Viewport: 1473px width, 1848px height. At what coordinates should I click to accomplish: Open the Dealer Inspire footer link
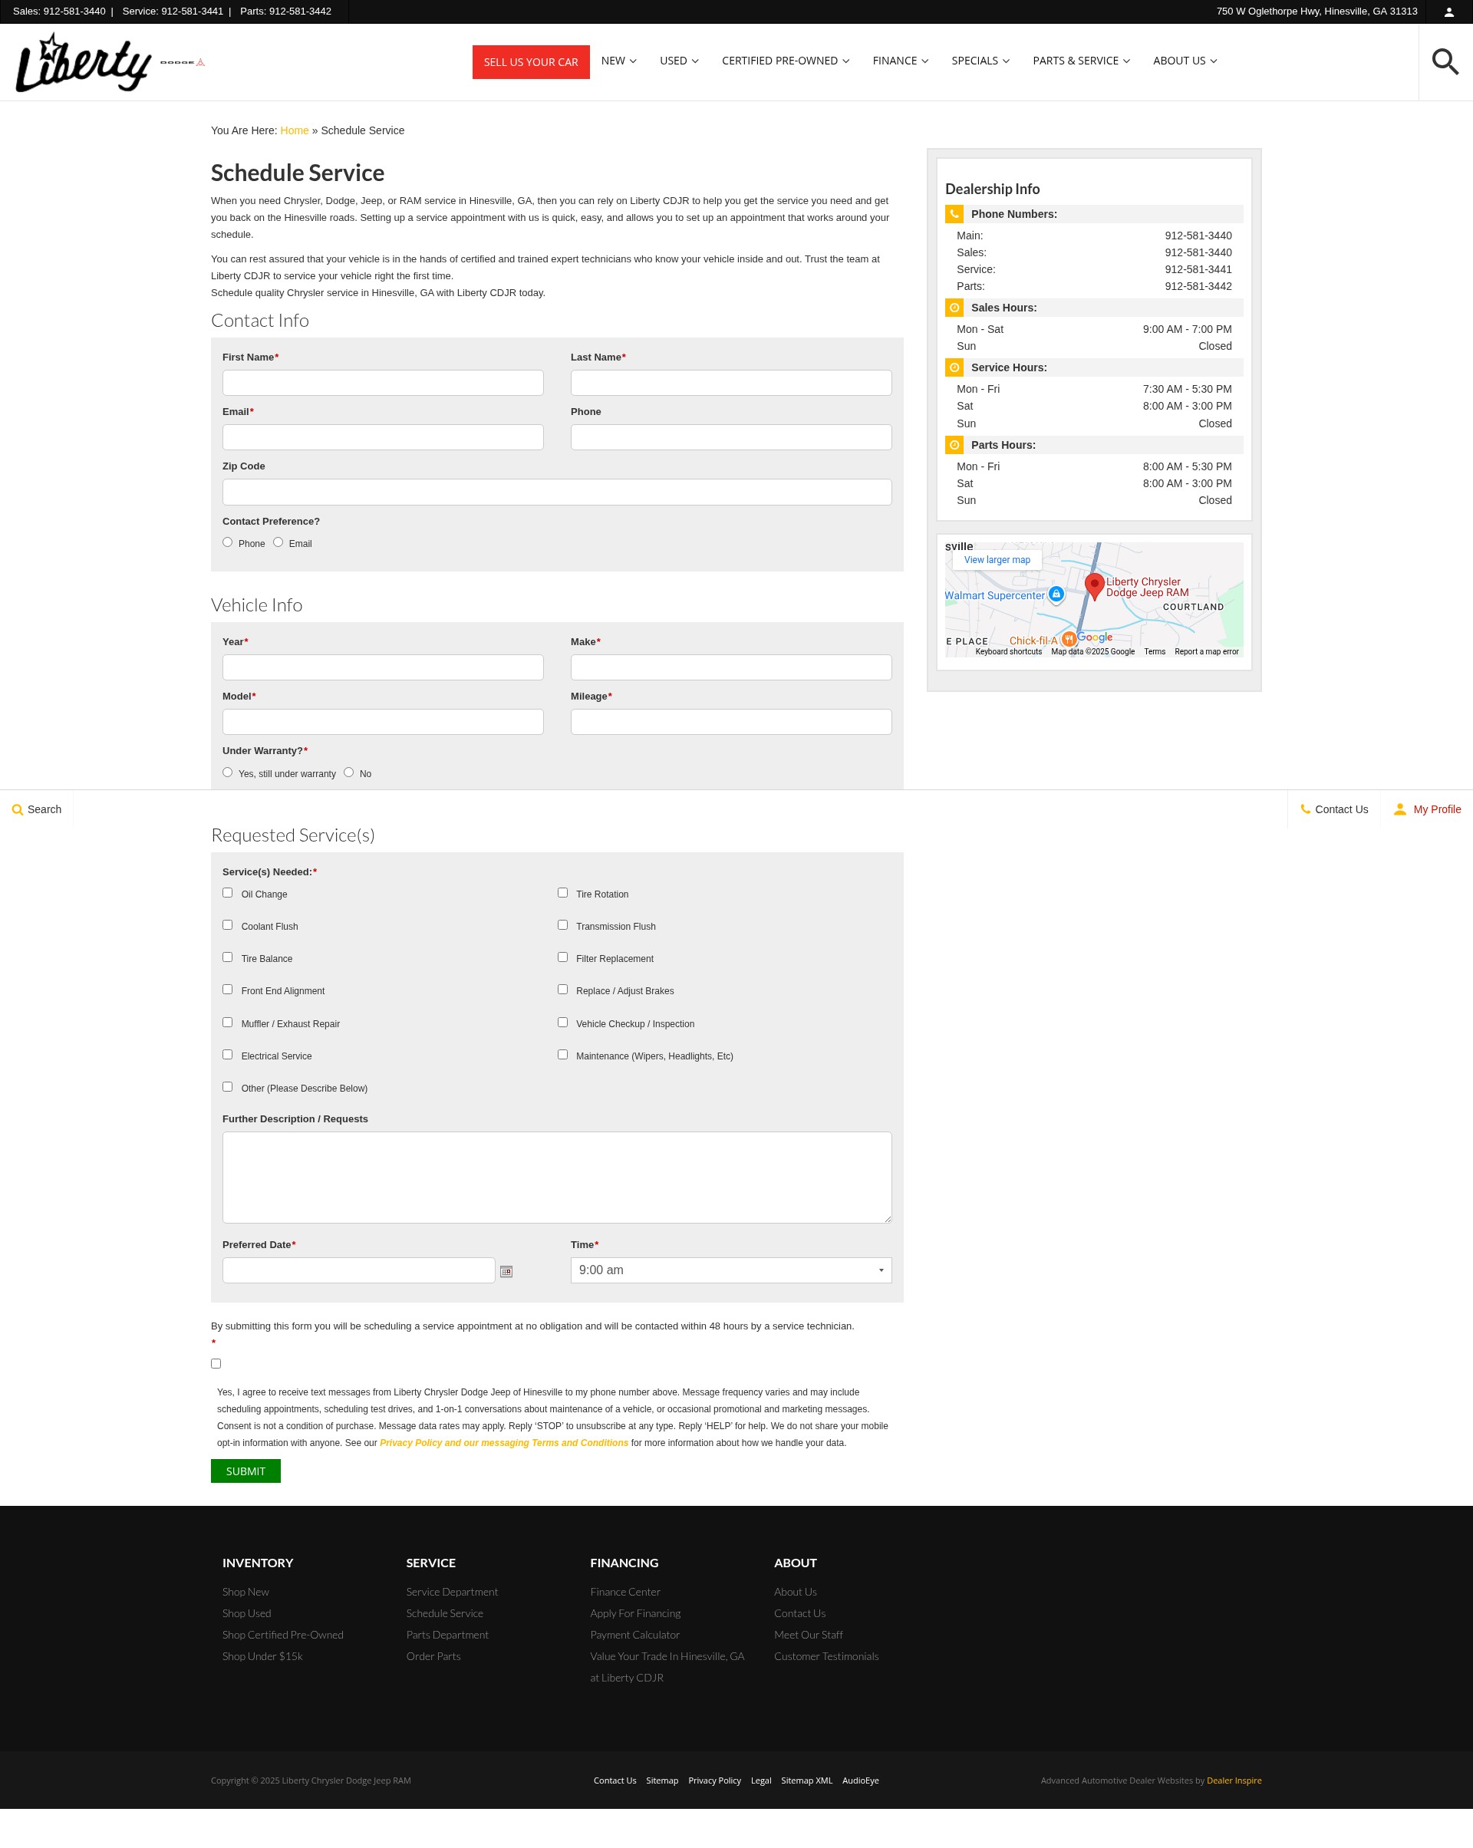coord(1234,1780)
